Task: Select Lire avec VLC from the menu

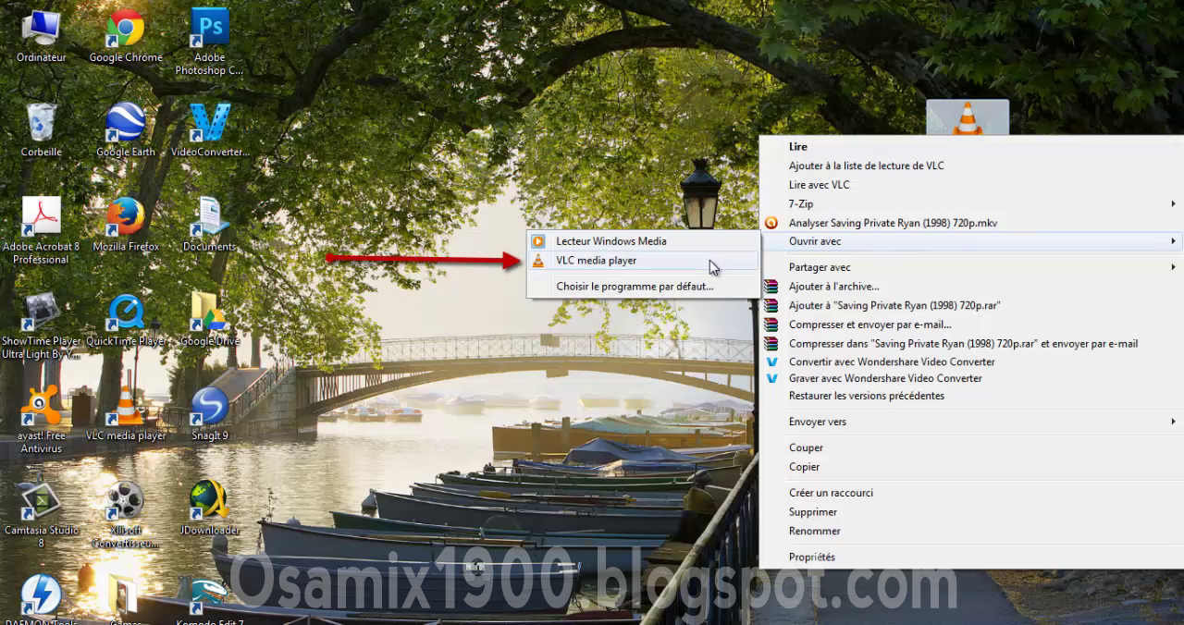Action: tap(820, 184)
